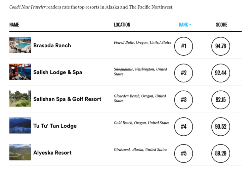Sort resorts by Name column header

(14, 25)
